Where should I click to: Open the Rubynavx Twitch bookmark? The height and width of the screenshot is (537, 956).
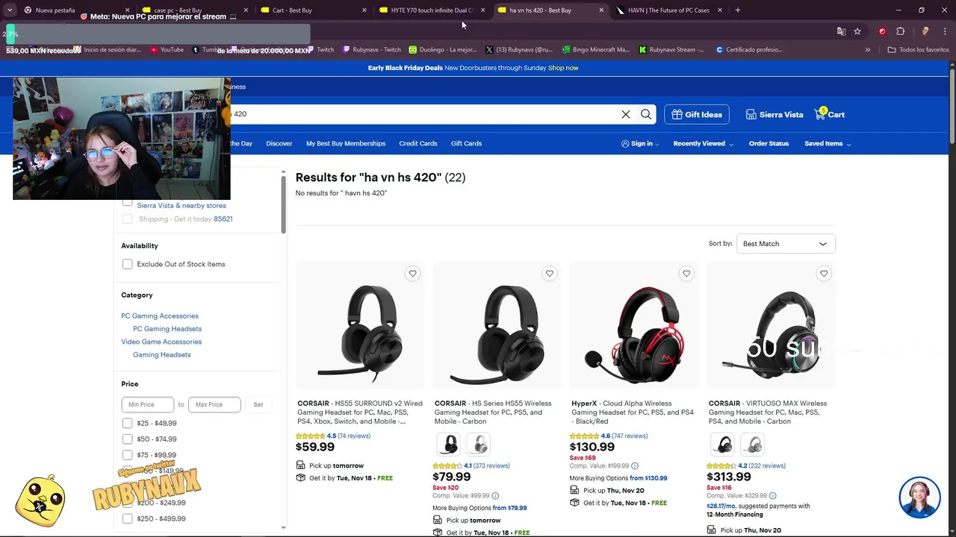tap(372, 50)
